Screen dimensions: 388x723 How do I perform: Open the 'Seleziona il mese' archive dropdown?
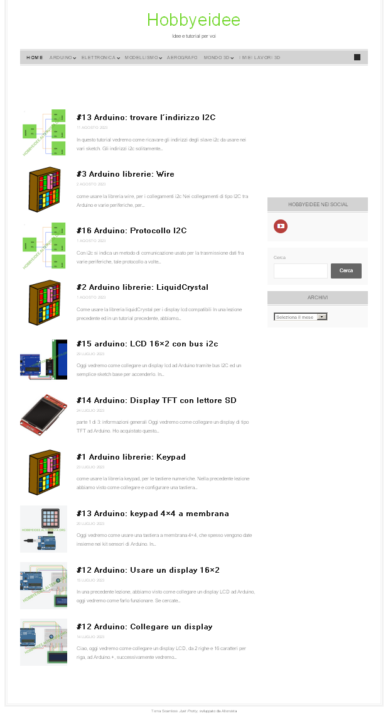tap(300, 317)
